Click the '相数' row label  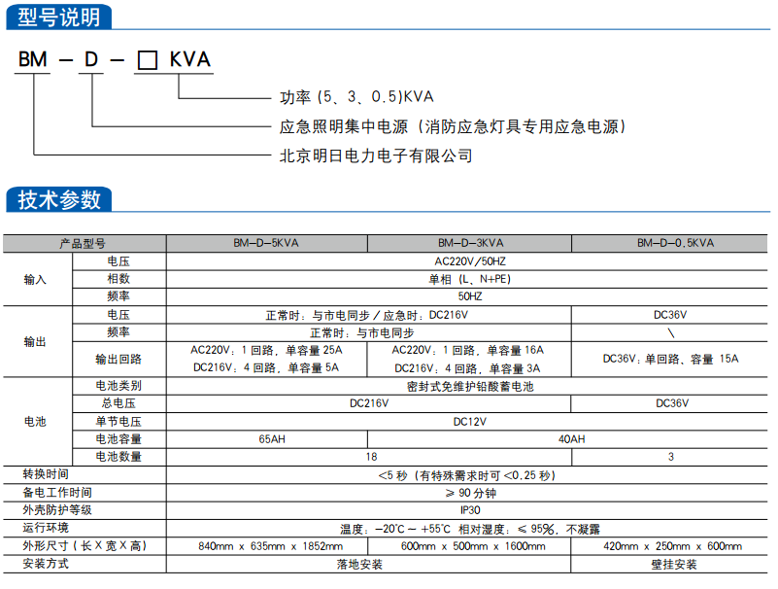[118, 279]
